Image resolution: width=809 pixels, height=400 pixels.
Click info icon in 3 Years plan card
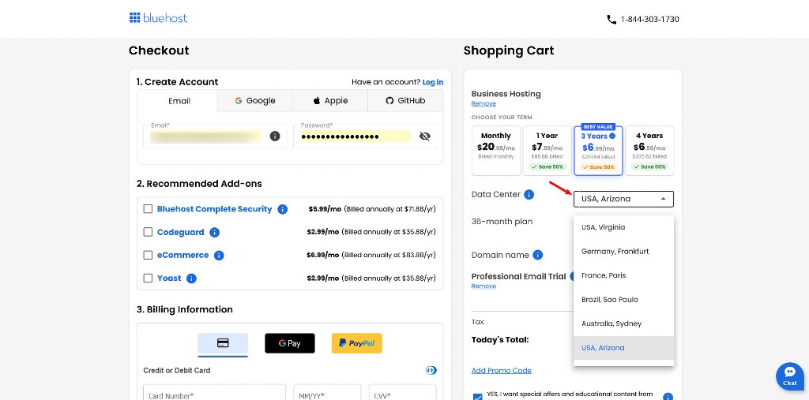point(612,136)
